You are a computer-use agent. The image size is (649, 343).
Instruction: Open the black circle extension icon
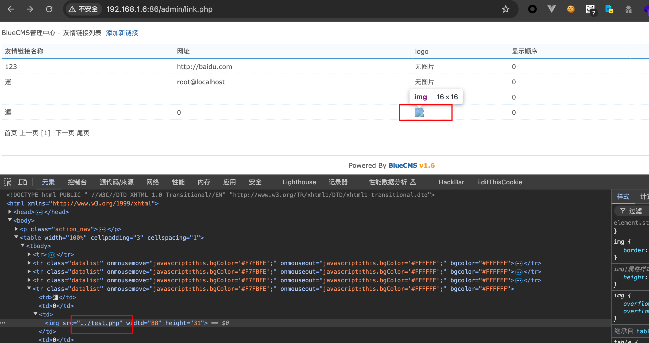pos(532,9)
